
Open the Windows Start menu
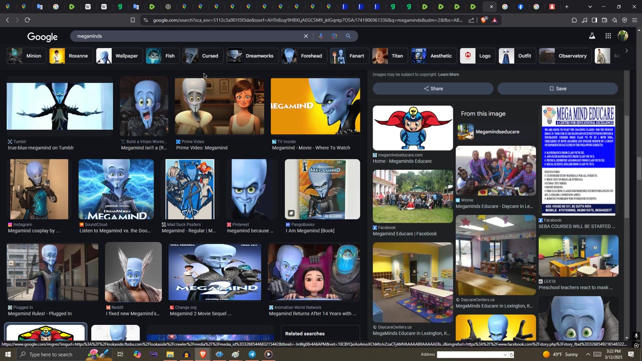[8, 354]
